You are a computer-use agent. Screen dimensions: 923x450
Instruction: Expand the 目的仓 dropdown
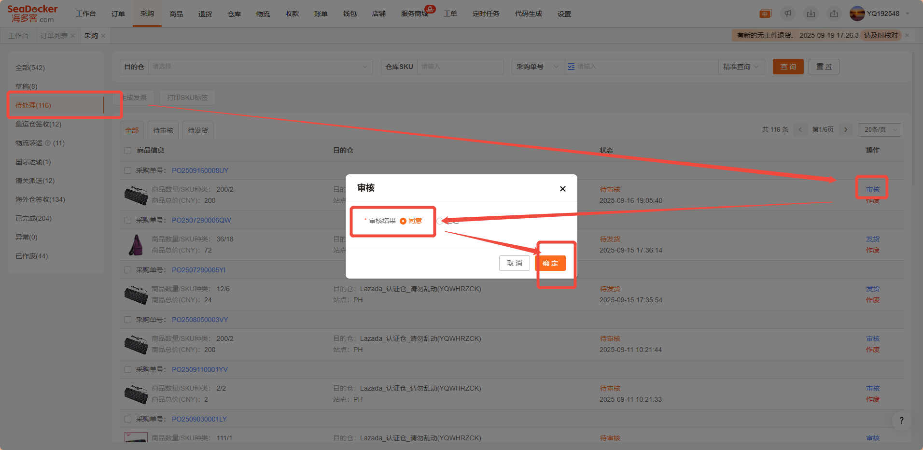(x=260, y=67)
